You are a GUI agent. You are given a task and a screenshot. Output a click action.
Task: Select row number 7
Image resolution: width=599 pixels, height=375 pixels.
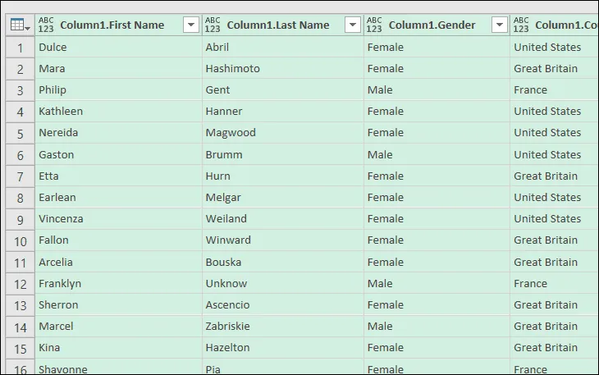[x=20, y=176]
